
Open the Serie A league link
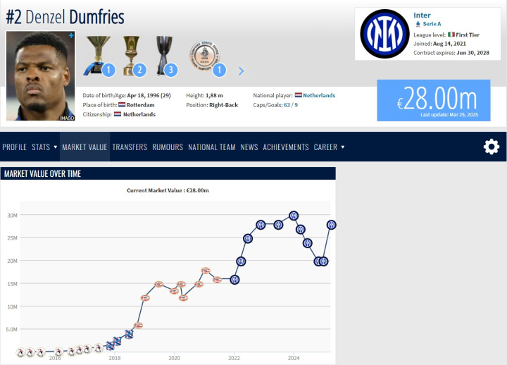click(x=432, y=24)
